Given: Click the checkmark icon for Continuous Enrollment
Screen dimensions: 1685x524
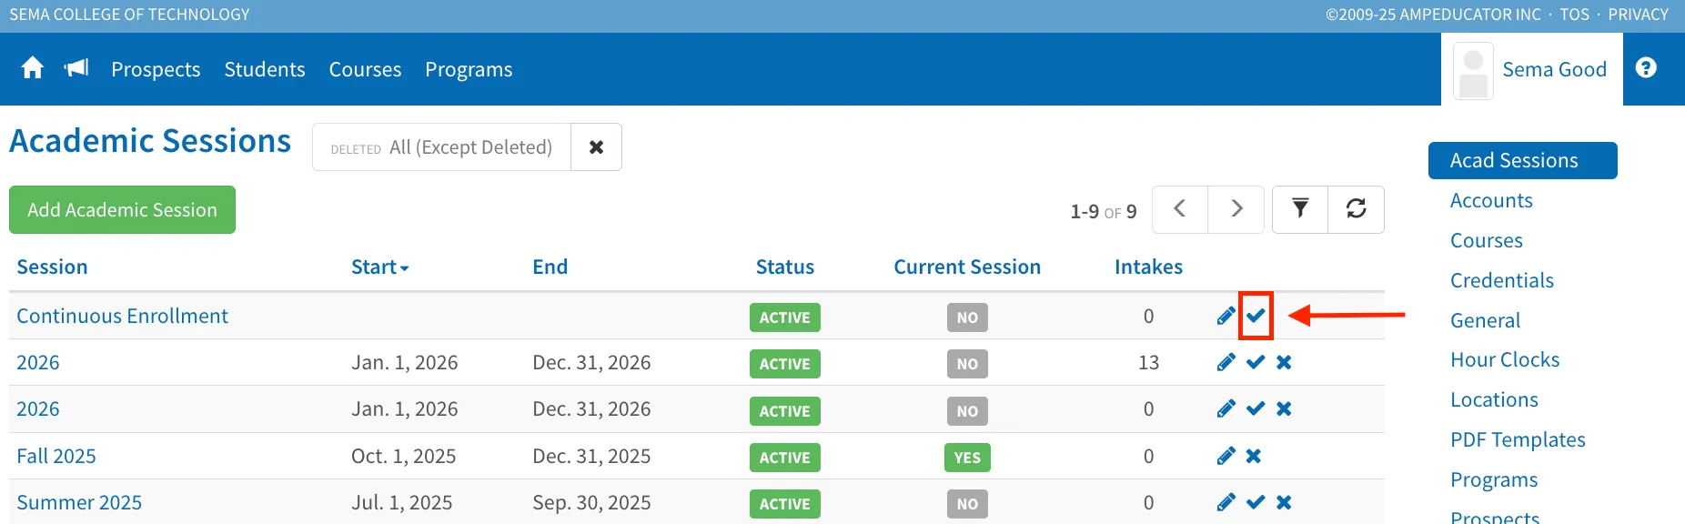Looking at the screenshot, I should (x=1256, y=316).
